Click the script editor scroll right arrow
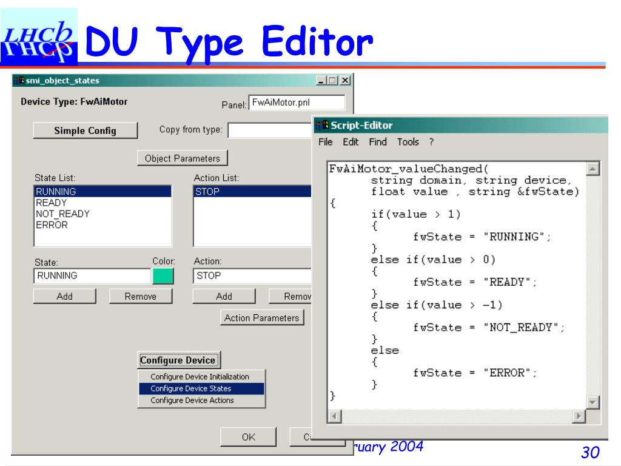621x466 pixels. (x=579, y=416)
